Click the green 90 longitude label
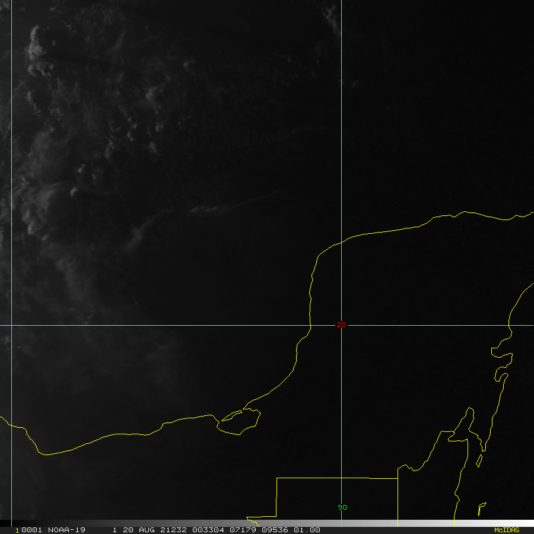The width and height of the screenshot is (534, 534). 342,507
